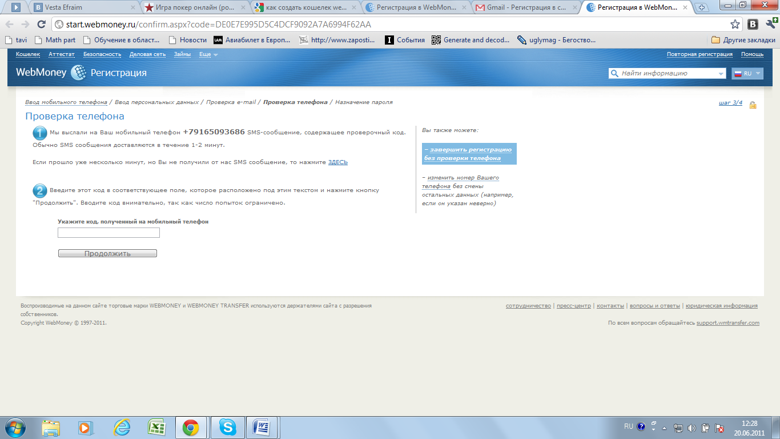Screen dimensions: 780x439
Task: Click the search magnifier icon
Action: [614, 74]
